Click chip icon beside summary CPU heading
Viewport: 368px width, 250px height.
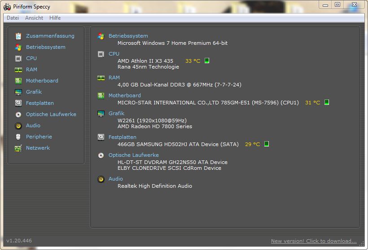click(x=101, y=54)
